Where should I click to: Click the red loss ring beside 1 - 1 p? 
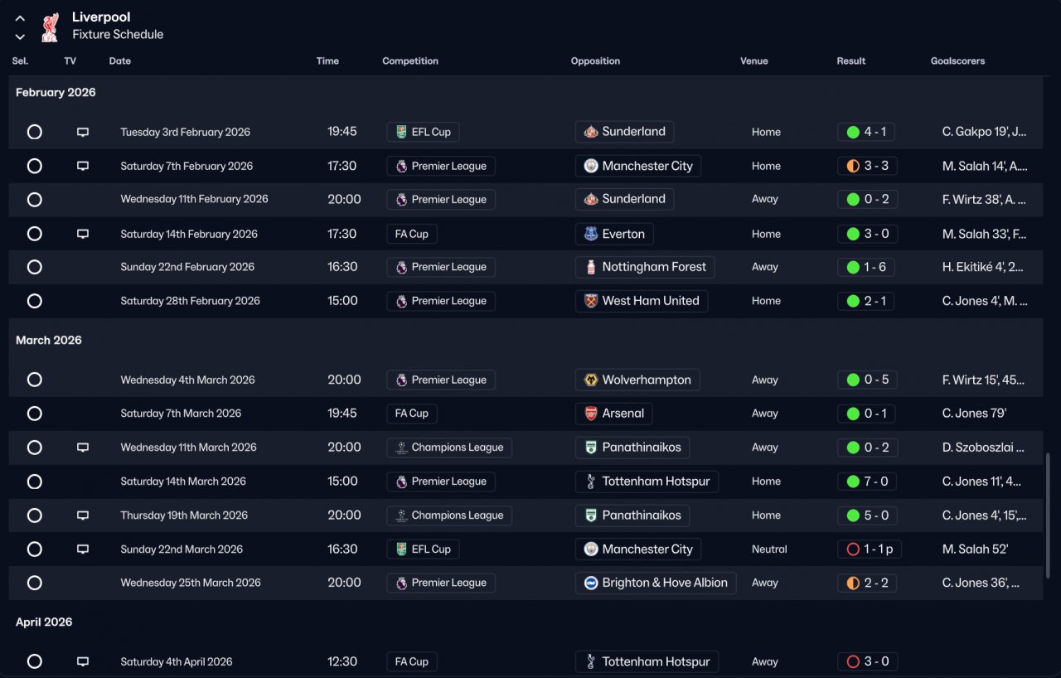click(853, 549)
